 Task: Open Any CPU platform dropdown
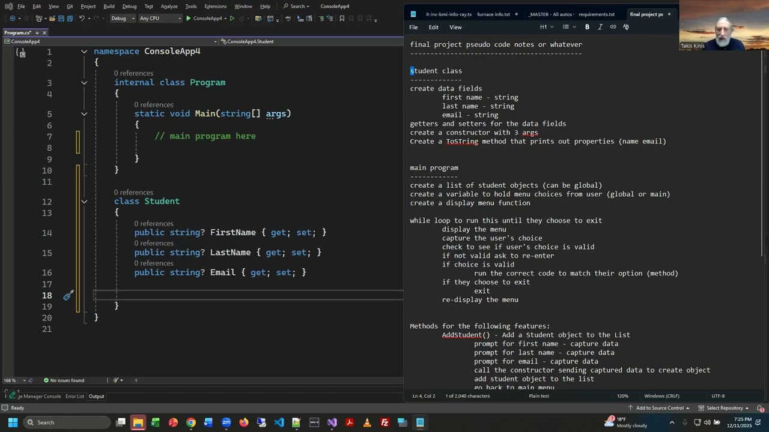(159, 19)
